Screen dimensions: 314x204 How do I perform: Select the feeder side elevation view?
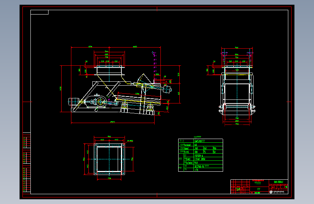tap(120, 85)
